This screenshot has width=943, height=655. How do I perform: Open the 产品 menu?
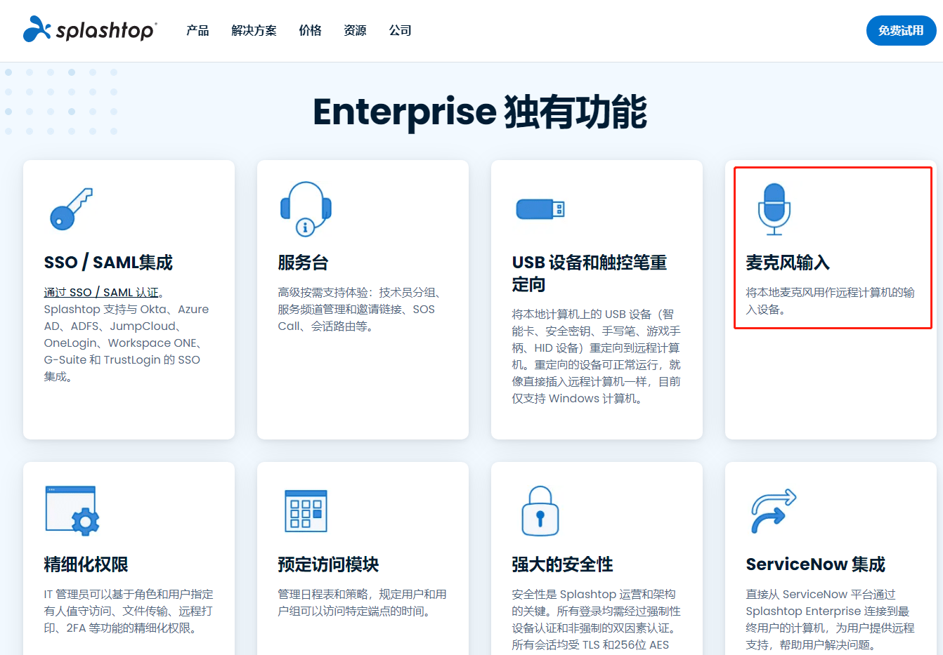click(197, 30)
